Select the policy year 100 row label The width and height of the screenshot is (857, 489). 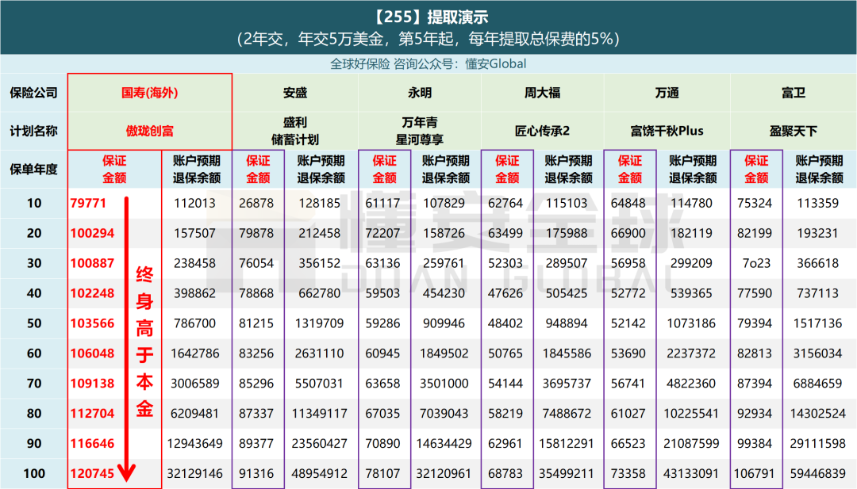(x=34, y=474)
